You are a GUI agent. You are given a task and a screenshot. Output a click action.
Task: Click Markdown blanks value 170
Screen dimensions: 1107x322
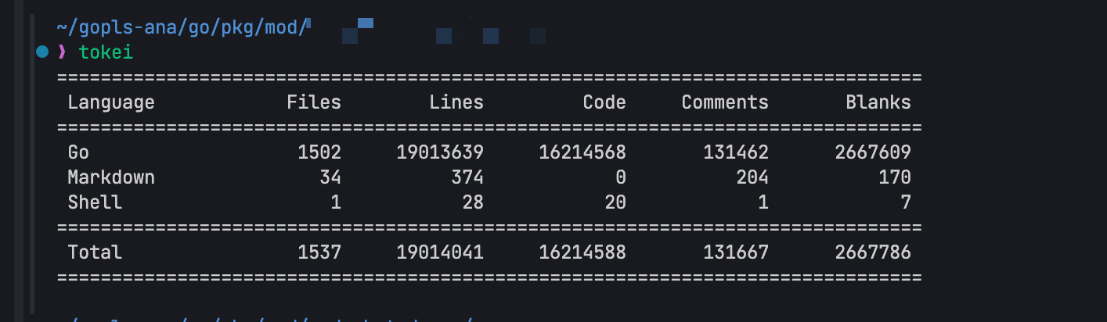(x=895, y=177)
